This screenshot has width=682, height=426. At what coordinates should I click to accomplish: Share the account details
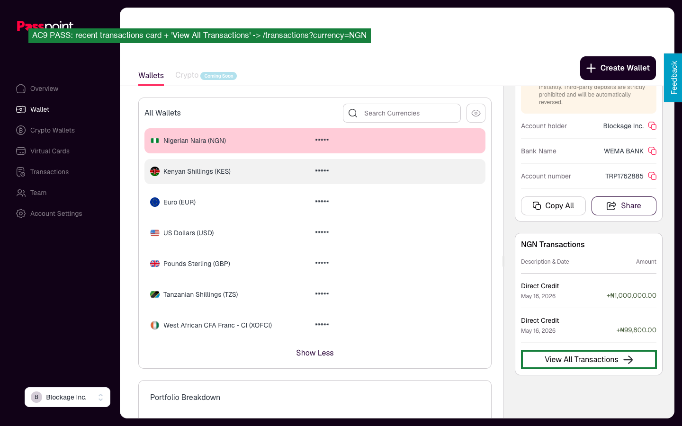[624, 206]
